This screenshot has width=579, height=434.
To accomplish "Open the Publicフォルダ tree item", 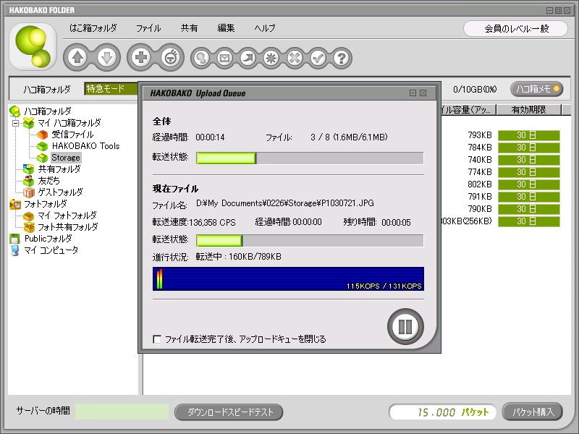I will pyautogui.click(x=48, y=239).
